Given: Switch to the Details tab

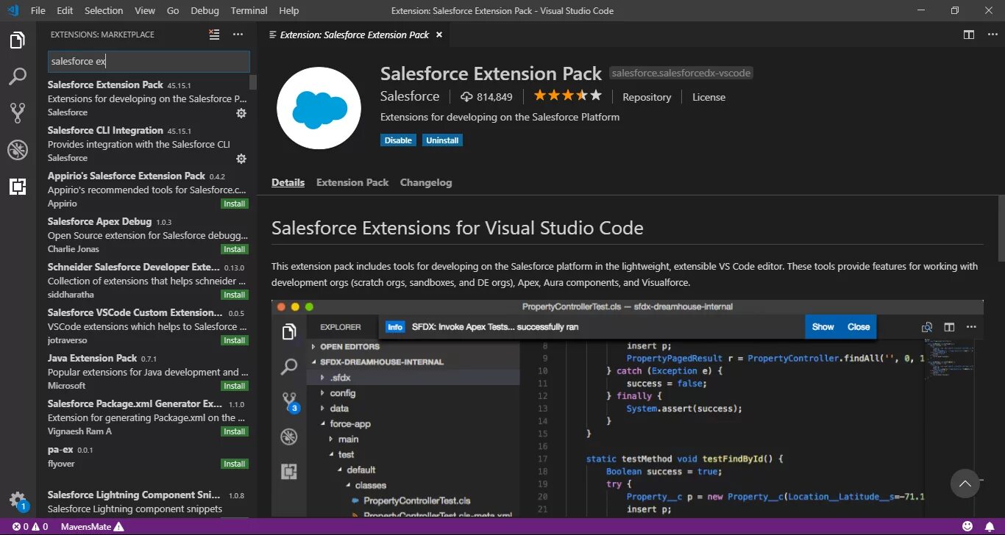Looking at the screenshot, I should (x=288, y=182).
